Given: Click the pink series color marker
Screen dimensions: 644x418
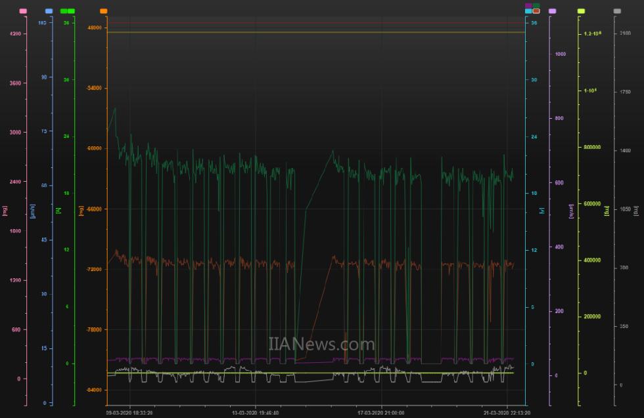Looking at the screenshot, I should [x=24, y=11].
